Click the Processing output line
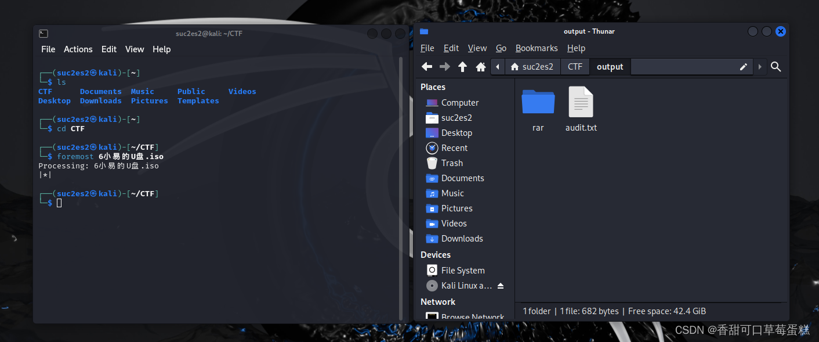819x342 pixels. coord(99,166)
